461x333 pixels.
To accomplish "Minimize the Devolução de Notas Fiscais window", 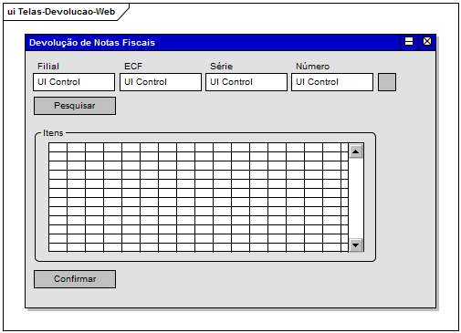I will coord(409,41).
